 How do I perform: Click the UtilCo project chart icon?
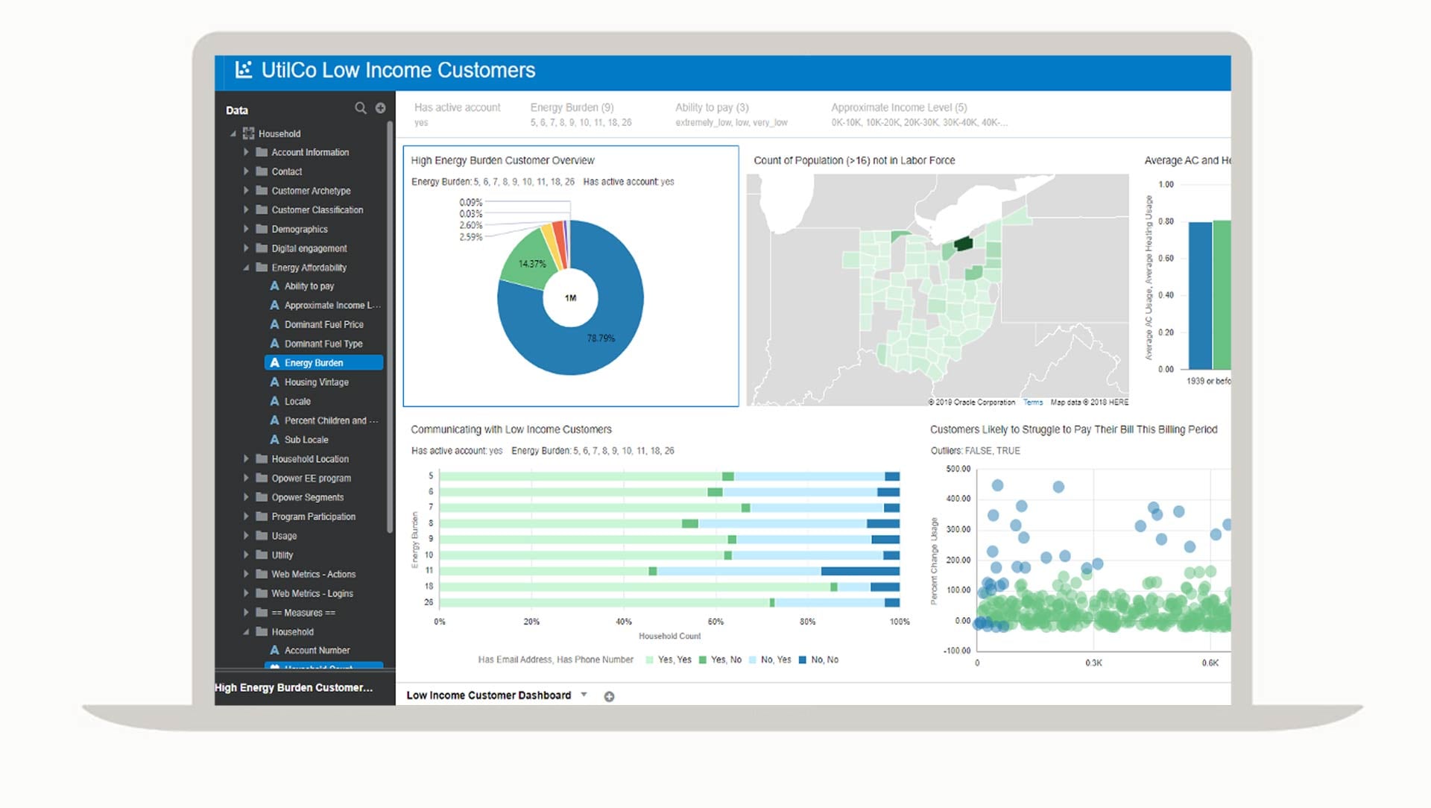coord(243,70)
